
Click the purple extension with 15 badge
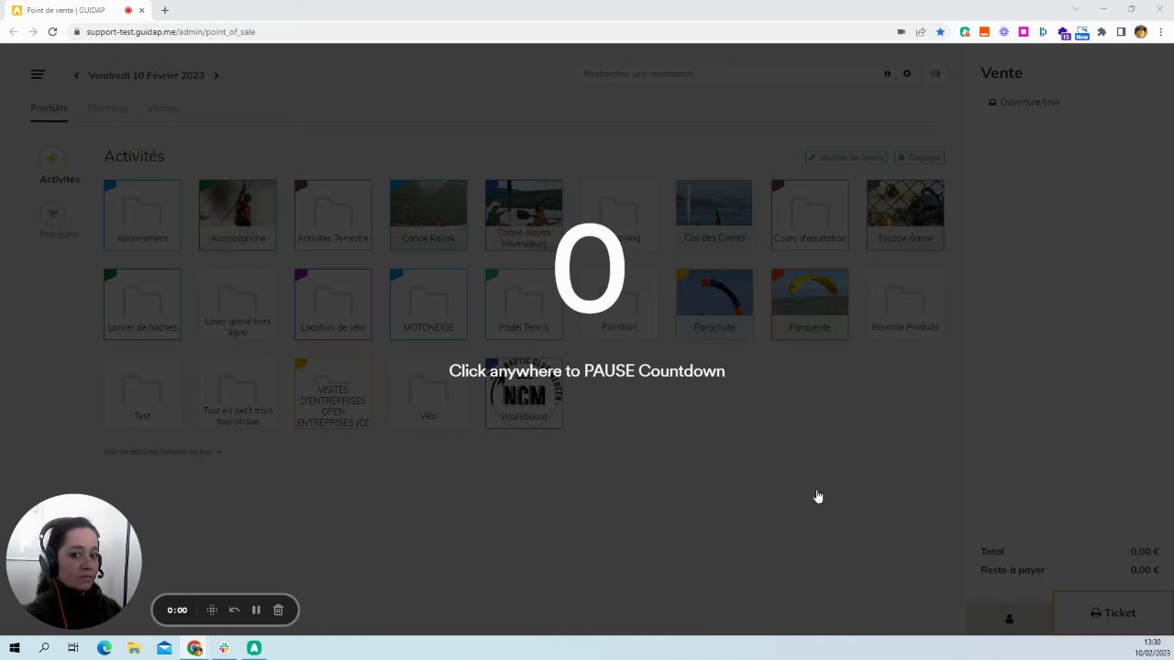click(1063, 32)
